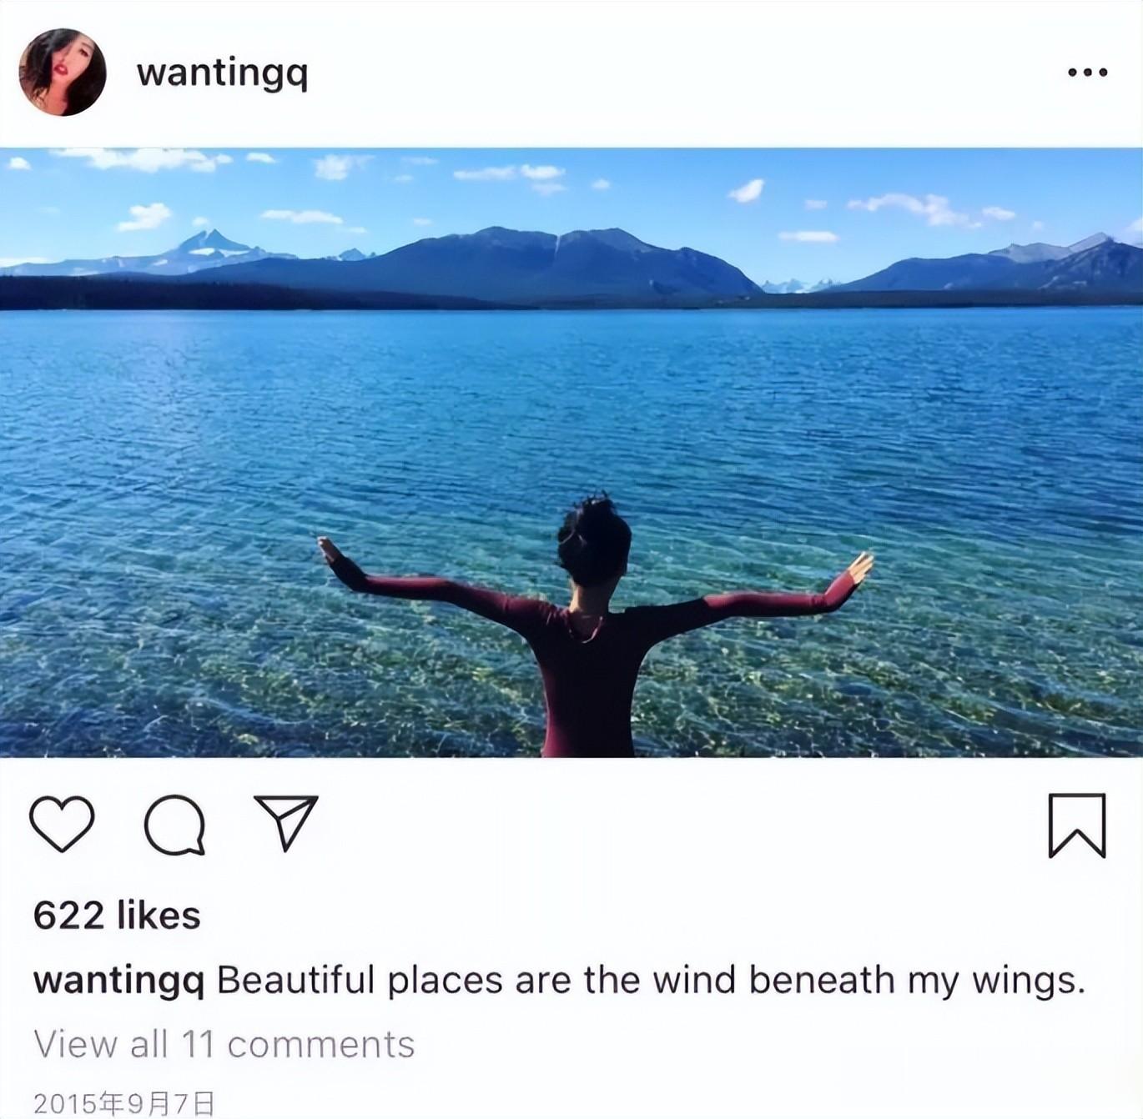Like the post with the heart icon
Viewport: 1143px width, 1119px height.
62,823
